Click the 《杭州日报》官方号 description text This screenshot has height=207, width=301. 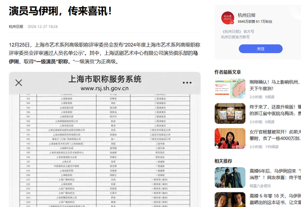click(x=238, y=32)
